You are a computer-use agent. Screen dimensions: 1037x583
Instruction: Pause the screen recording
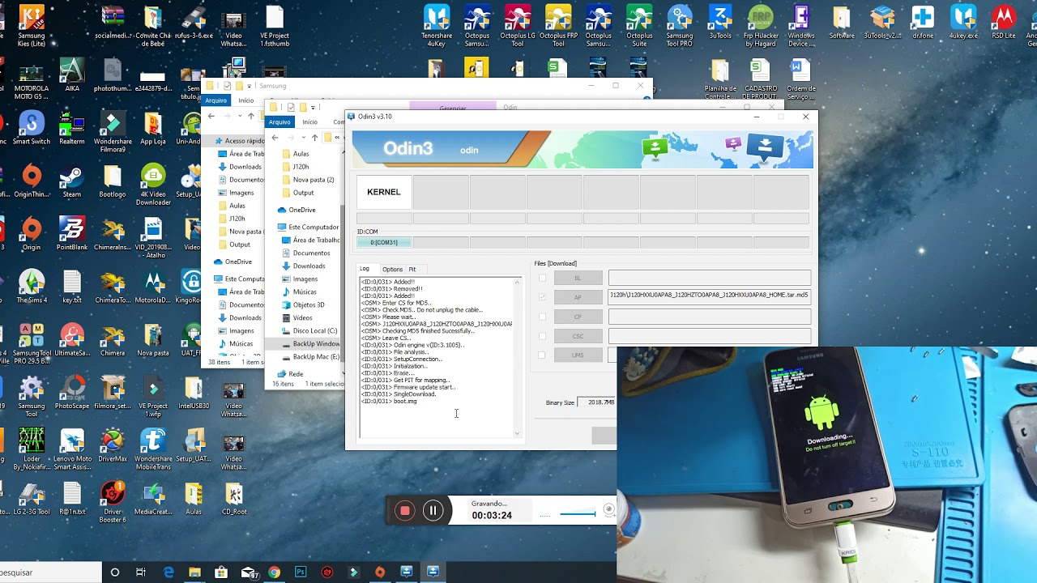433,510
